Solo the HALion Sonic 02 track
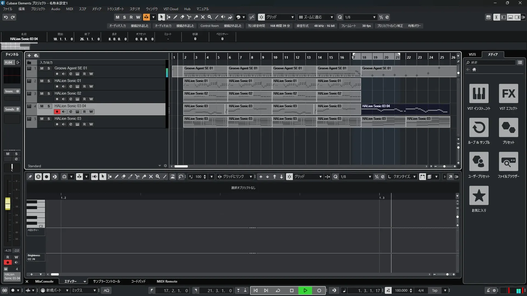This screenshot has height=296, width=527. coord(49,93)
